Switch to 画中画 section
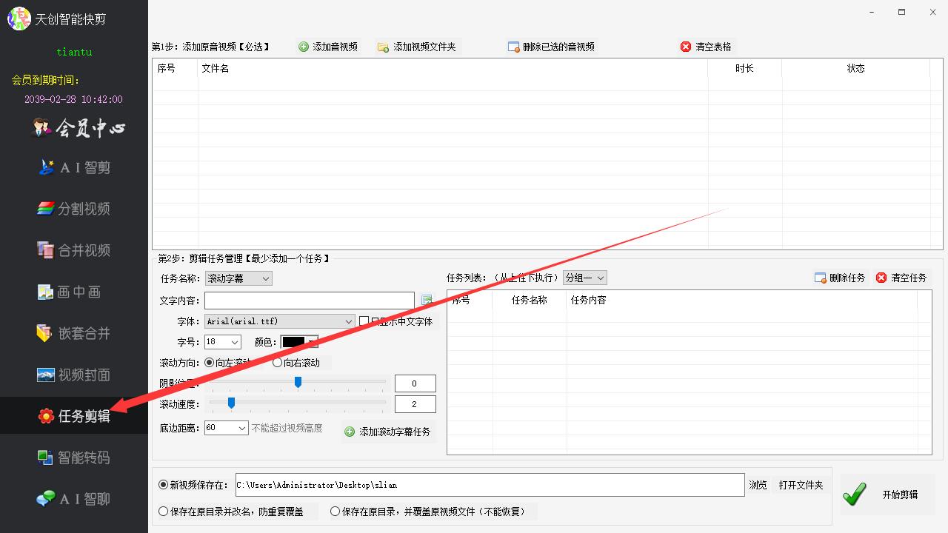Viewport: 948px width, 533px height. (79, 292)
